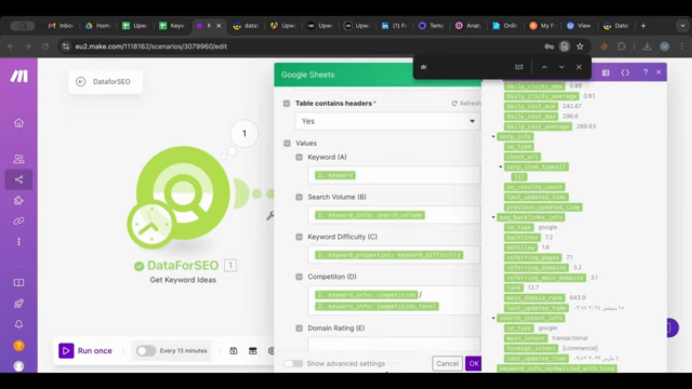Switch to the Google Drive Home tab
Viewport: 692px width, 389px height.
[x=97, y=26]
